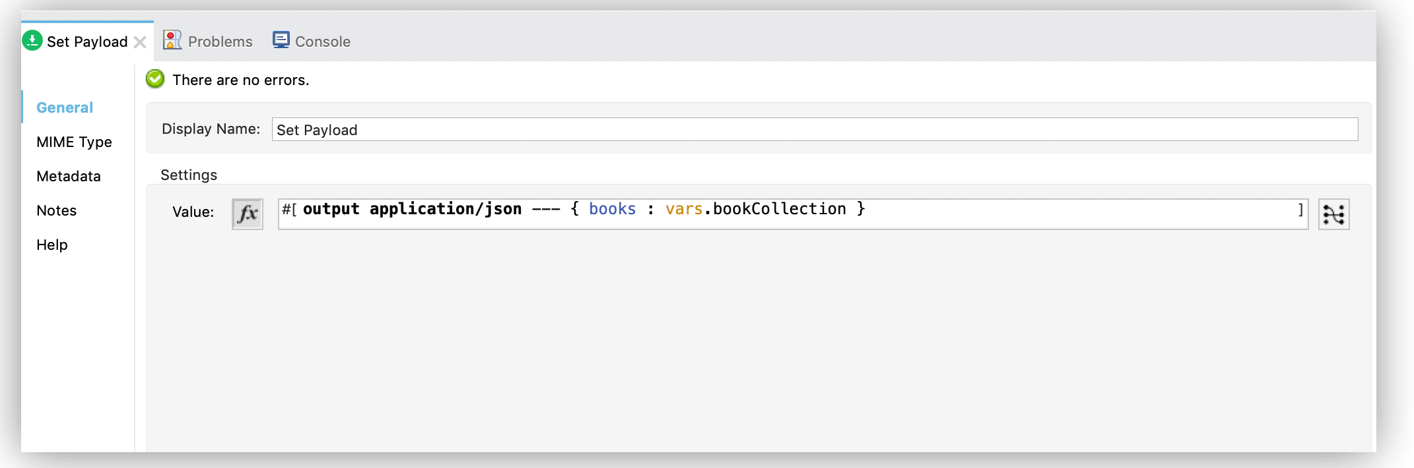The image size is (1414, 468).
Task: Toggle the fx expression mode button
Action: [248, 214]
